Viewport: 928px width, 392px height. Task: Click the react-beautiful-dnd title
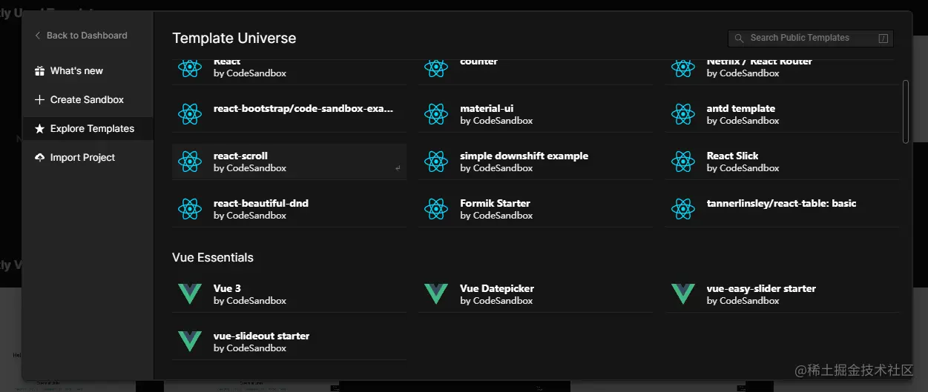tap(261, 203)
